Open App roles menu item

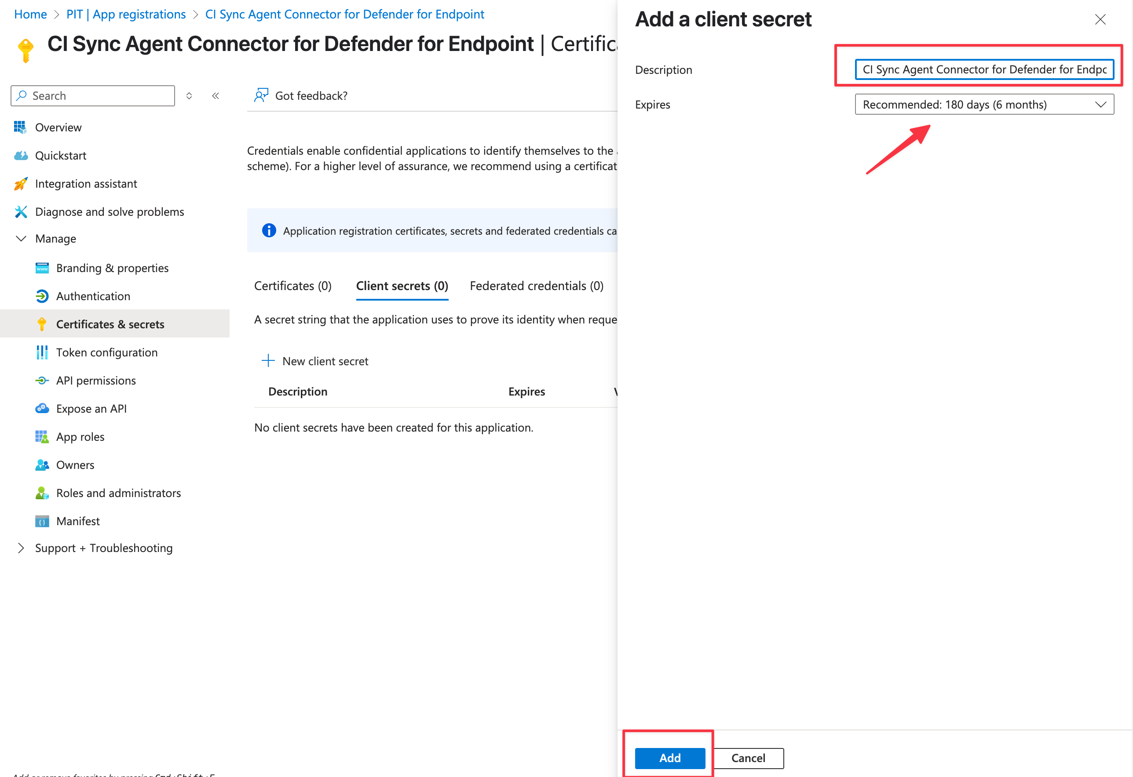(80, 437)
